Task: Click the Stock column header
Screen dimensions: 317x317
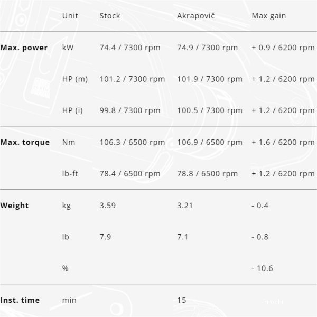Action: (110, 16)
